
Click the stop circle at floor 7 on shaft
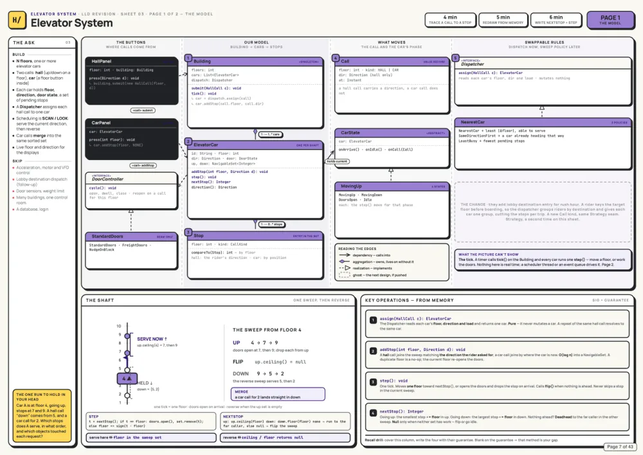pos(127,353)
